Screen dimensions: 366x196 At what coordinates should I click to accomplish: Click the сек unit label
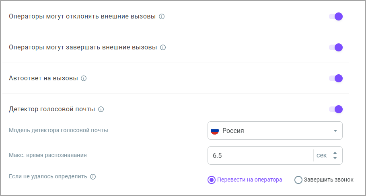coord(321,155)
